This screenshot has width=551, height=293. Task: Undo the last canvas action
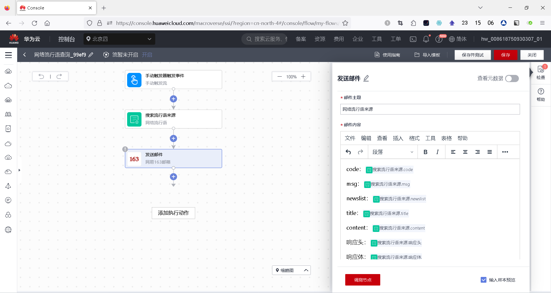[41, 76]
